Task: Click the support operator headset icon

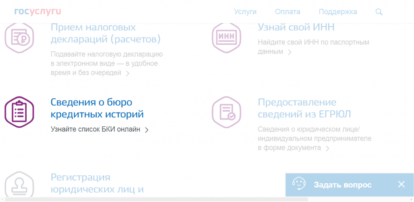Action: (299, 185)
